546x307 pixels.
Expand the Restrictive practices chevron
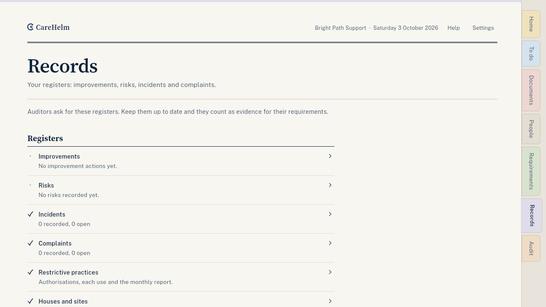click(x=330, y=272)
